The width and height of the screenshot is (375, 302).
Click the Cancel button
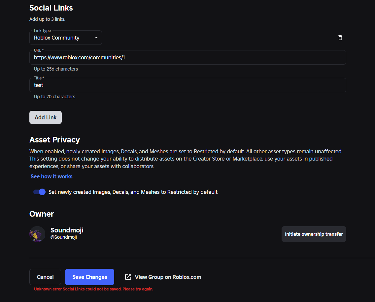45,277
